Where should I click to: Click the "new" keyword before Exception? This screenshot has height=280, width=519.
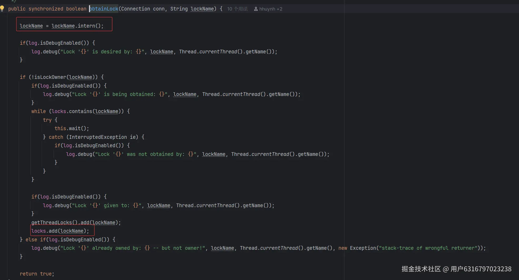[343, 248]
